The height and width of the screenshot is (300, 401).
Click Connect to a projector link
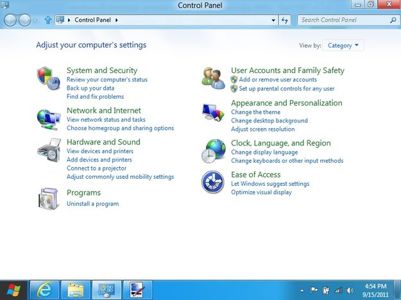click(96, 168)
